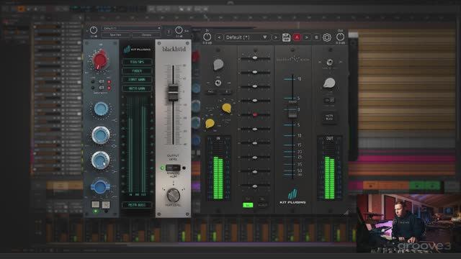Select the third green mode button
This screenshot has width=461, height=259.
(x=137, y=80)
